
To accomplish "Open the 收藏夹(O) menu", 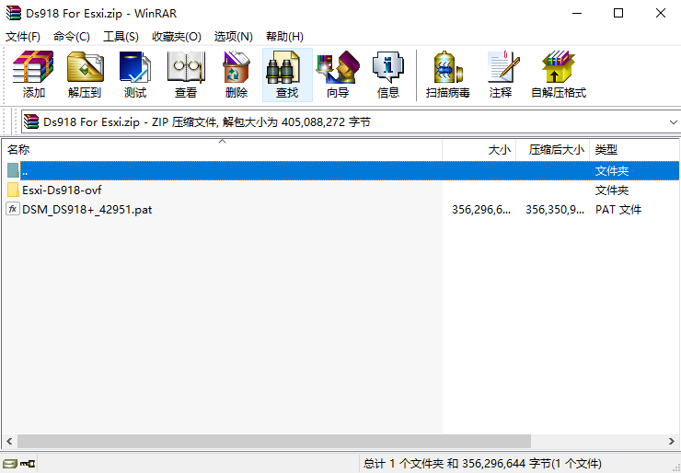I will 177,37.
